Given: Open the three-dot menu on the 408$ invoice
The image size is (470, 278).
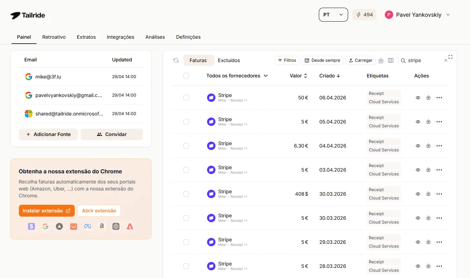Looking at the screenshot, I should click(439, 194).
